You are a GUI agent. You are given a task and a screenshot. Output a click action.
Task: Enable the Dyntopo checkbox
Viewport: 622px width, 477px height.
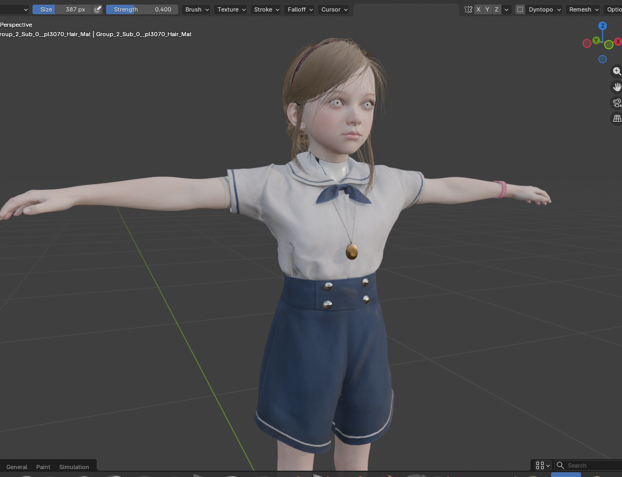(520, 9)
